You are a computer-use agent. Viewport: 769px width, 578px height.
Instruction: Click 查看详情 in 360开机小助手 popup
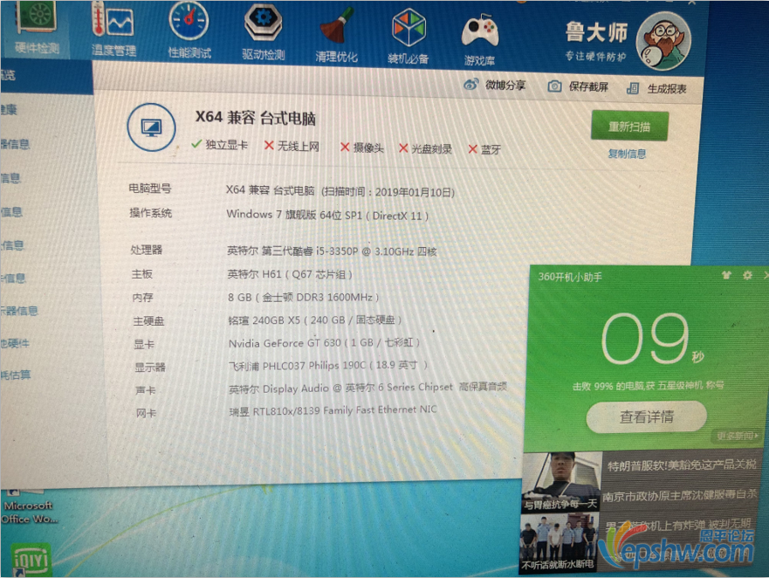tap(647, 416)
